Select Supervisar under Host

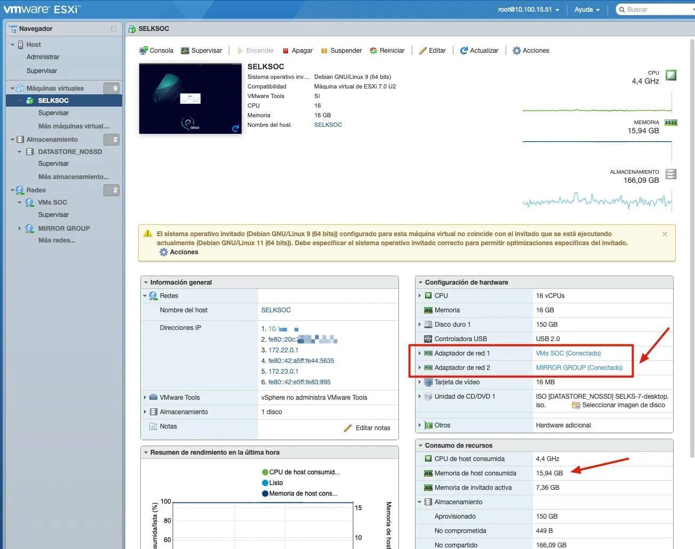coord(42,71)
